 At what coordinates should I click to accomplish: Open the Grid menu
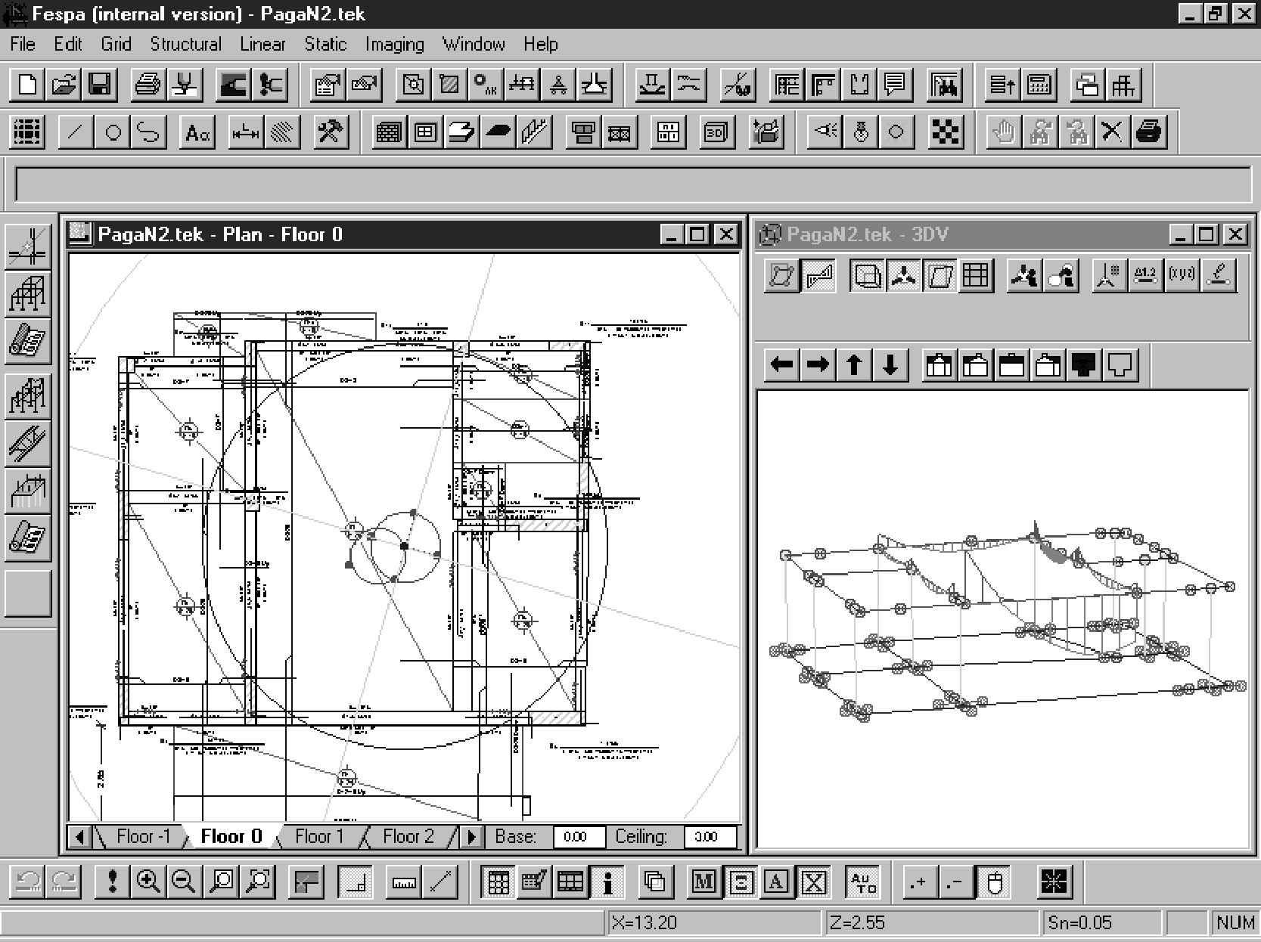point(116,45)
